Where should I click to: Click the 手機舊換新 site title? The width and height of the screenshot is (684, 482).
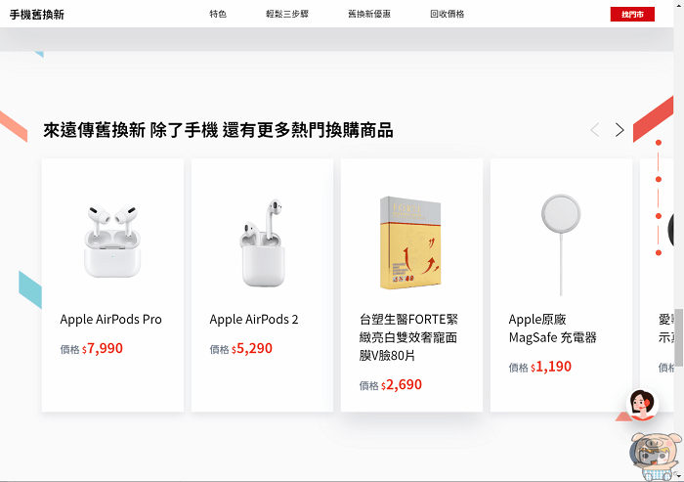pos(37,15)
